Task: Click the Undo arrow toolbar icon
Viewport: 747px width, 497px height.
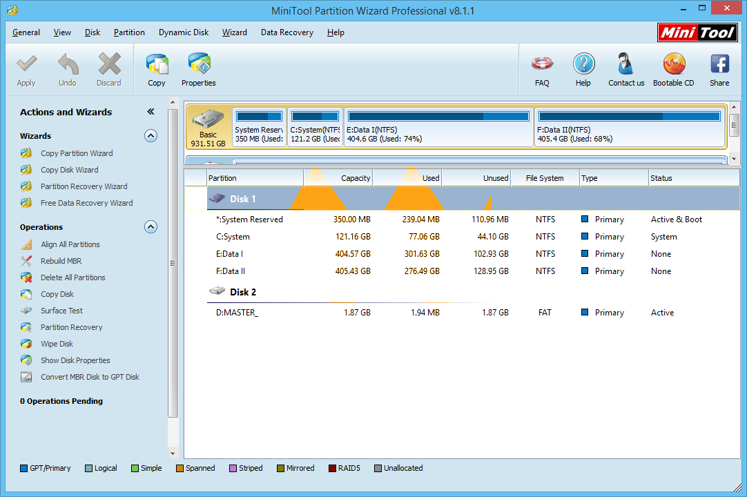Action: click(68, 64)
